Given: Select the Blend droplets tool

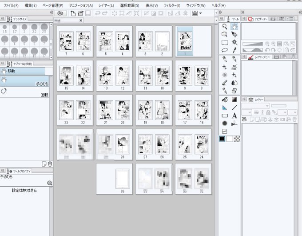Looking at the screenshot, I should 234,83.
